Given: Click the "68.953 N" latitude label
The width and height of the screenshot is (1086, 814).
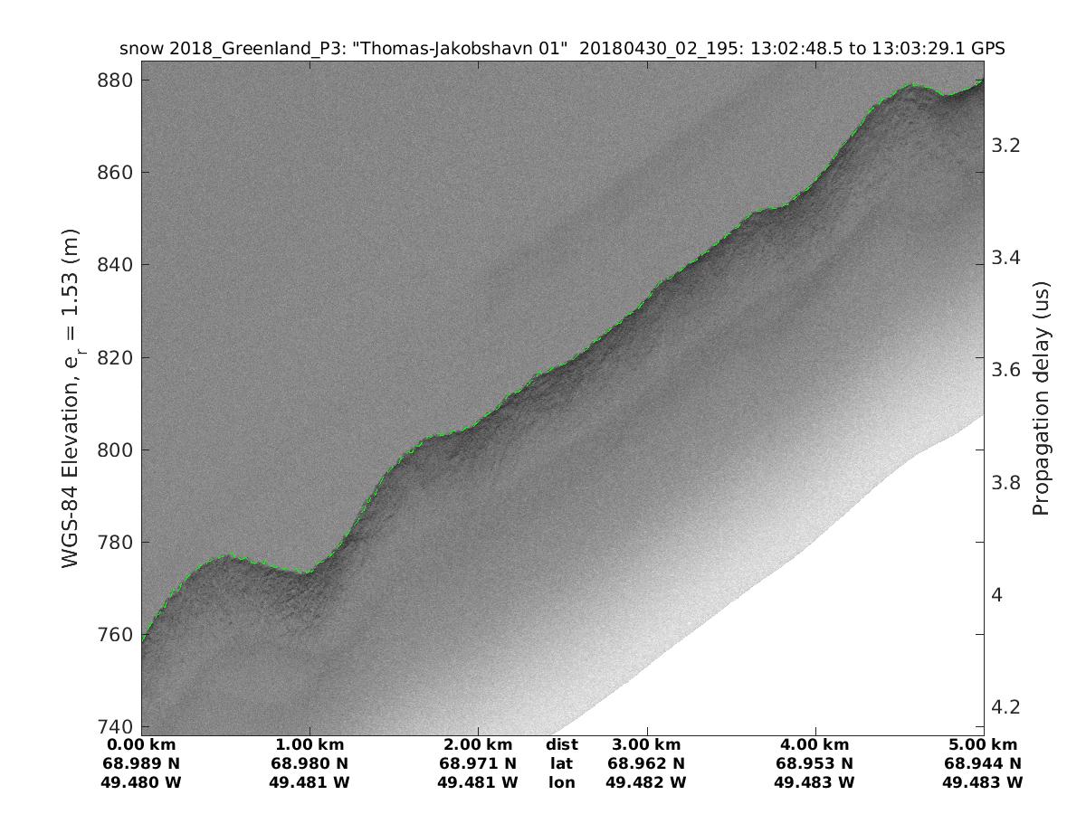Looking at the screenshot, I should point(814,763).
